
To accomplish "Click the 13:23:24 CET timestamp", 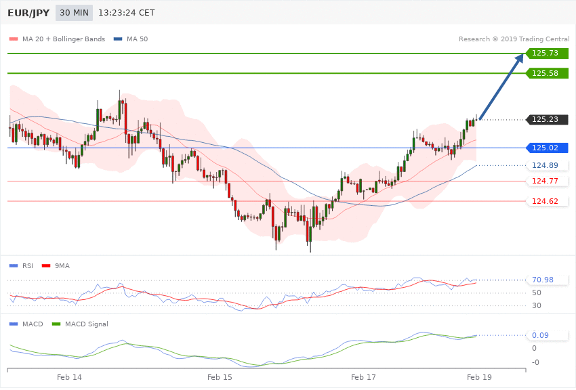I will click(126, 13).
